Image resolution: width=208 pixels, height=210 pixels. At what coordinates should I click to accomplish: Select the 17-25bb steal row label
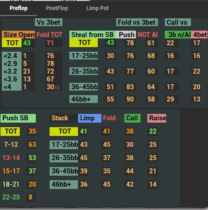84,56
